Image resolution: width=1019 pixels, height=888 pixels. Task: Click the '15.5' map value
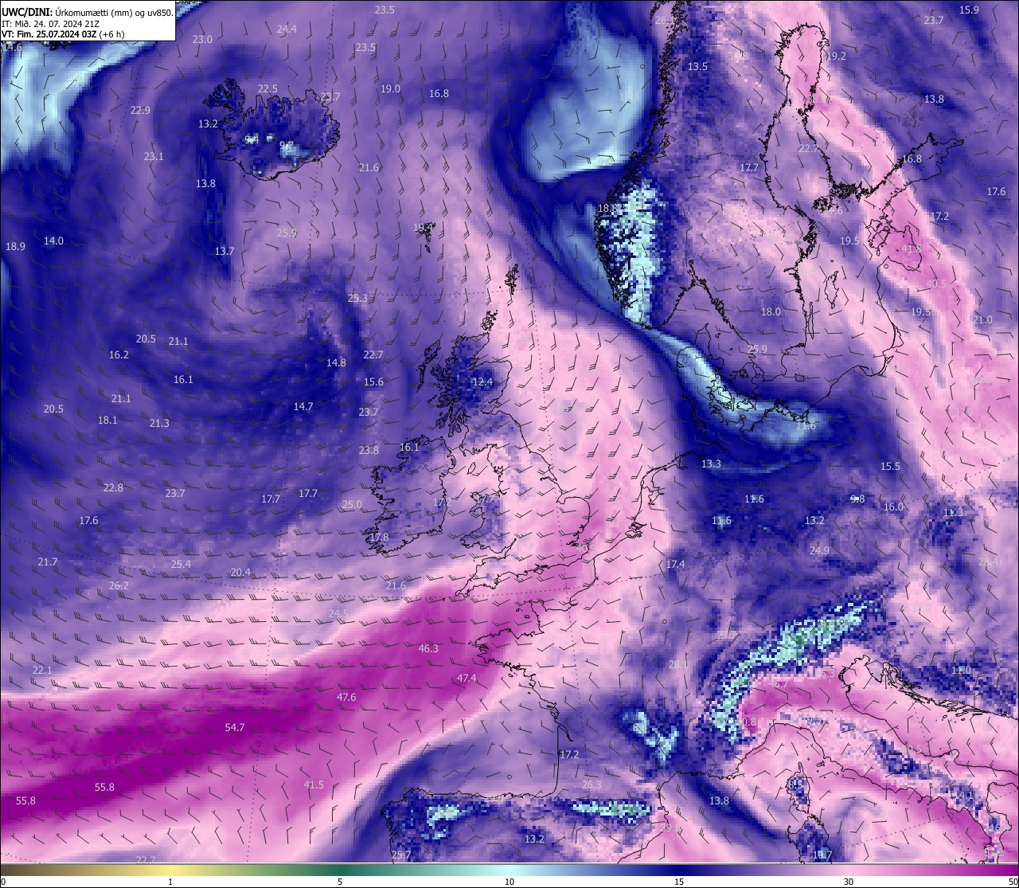(x=890, y=467)
